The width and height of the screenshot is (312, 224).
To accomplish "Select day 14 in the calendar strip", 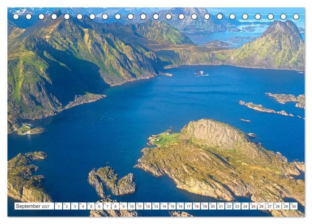I will 164,206.
